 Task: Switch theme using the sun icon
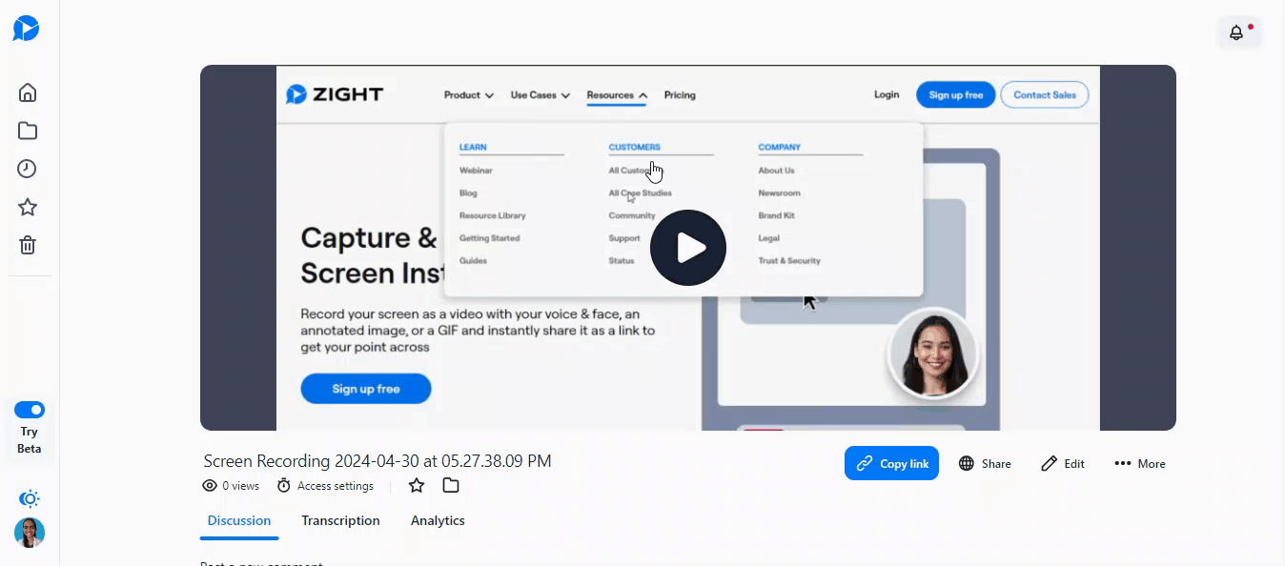coord(29,498)
